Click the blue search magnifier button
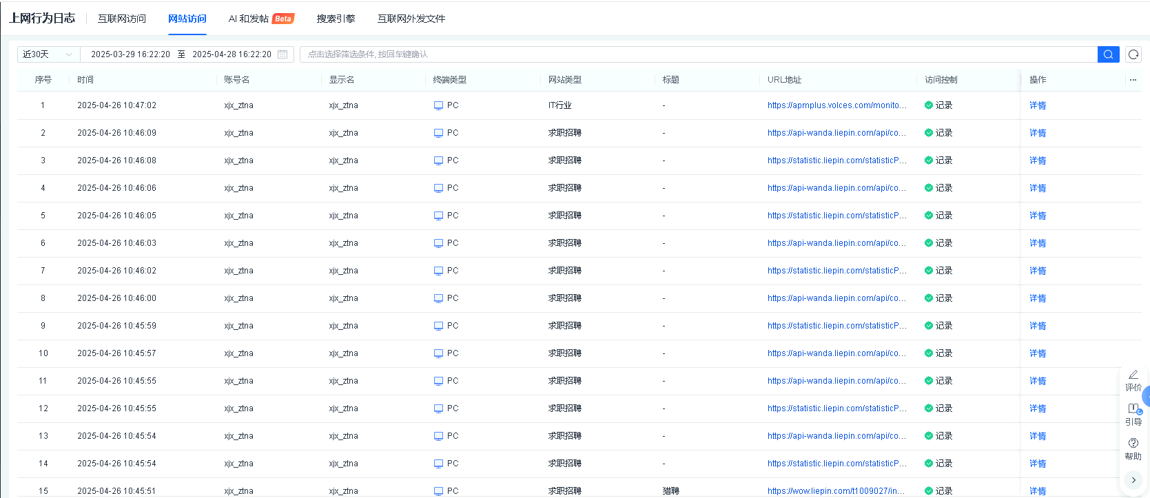The height and width of the screenshot is (498, 1150). click(1108, 54)
